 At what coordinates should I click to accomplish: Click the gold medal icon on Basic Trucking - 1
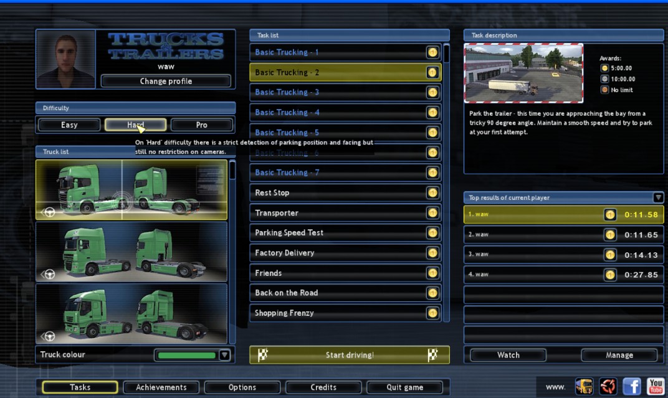pos(432,52)
